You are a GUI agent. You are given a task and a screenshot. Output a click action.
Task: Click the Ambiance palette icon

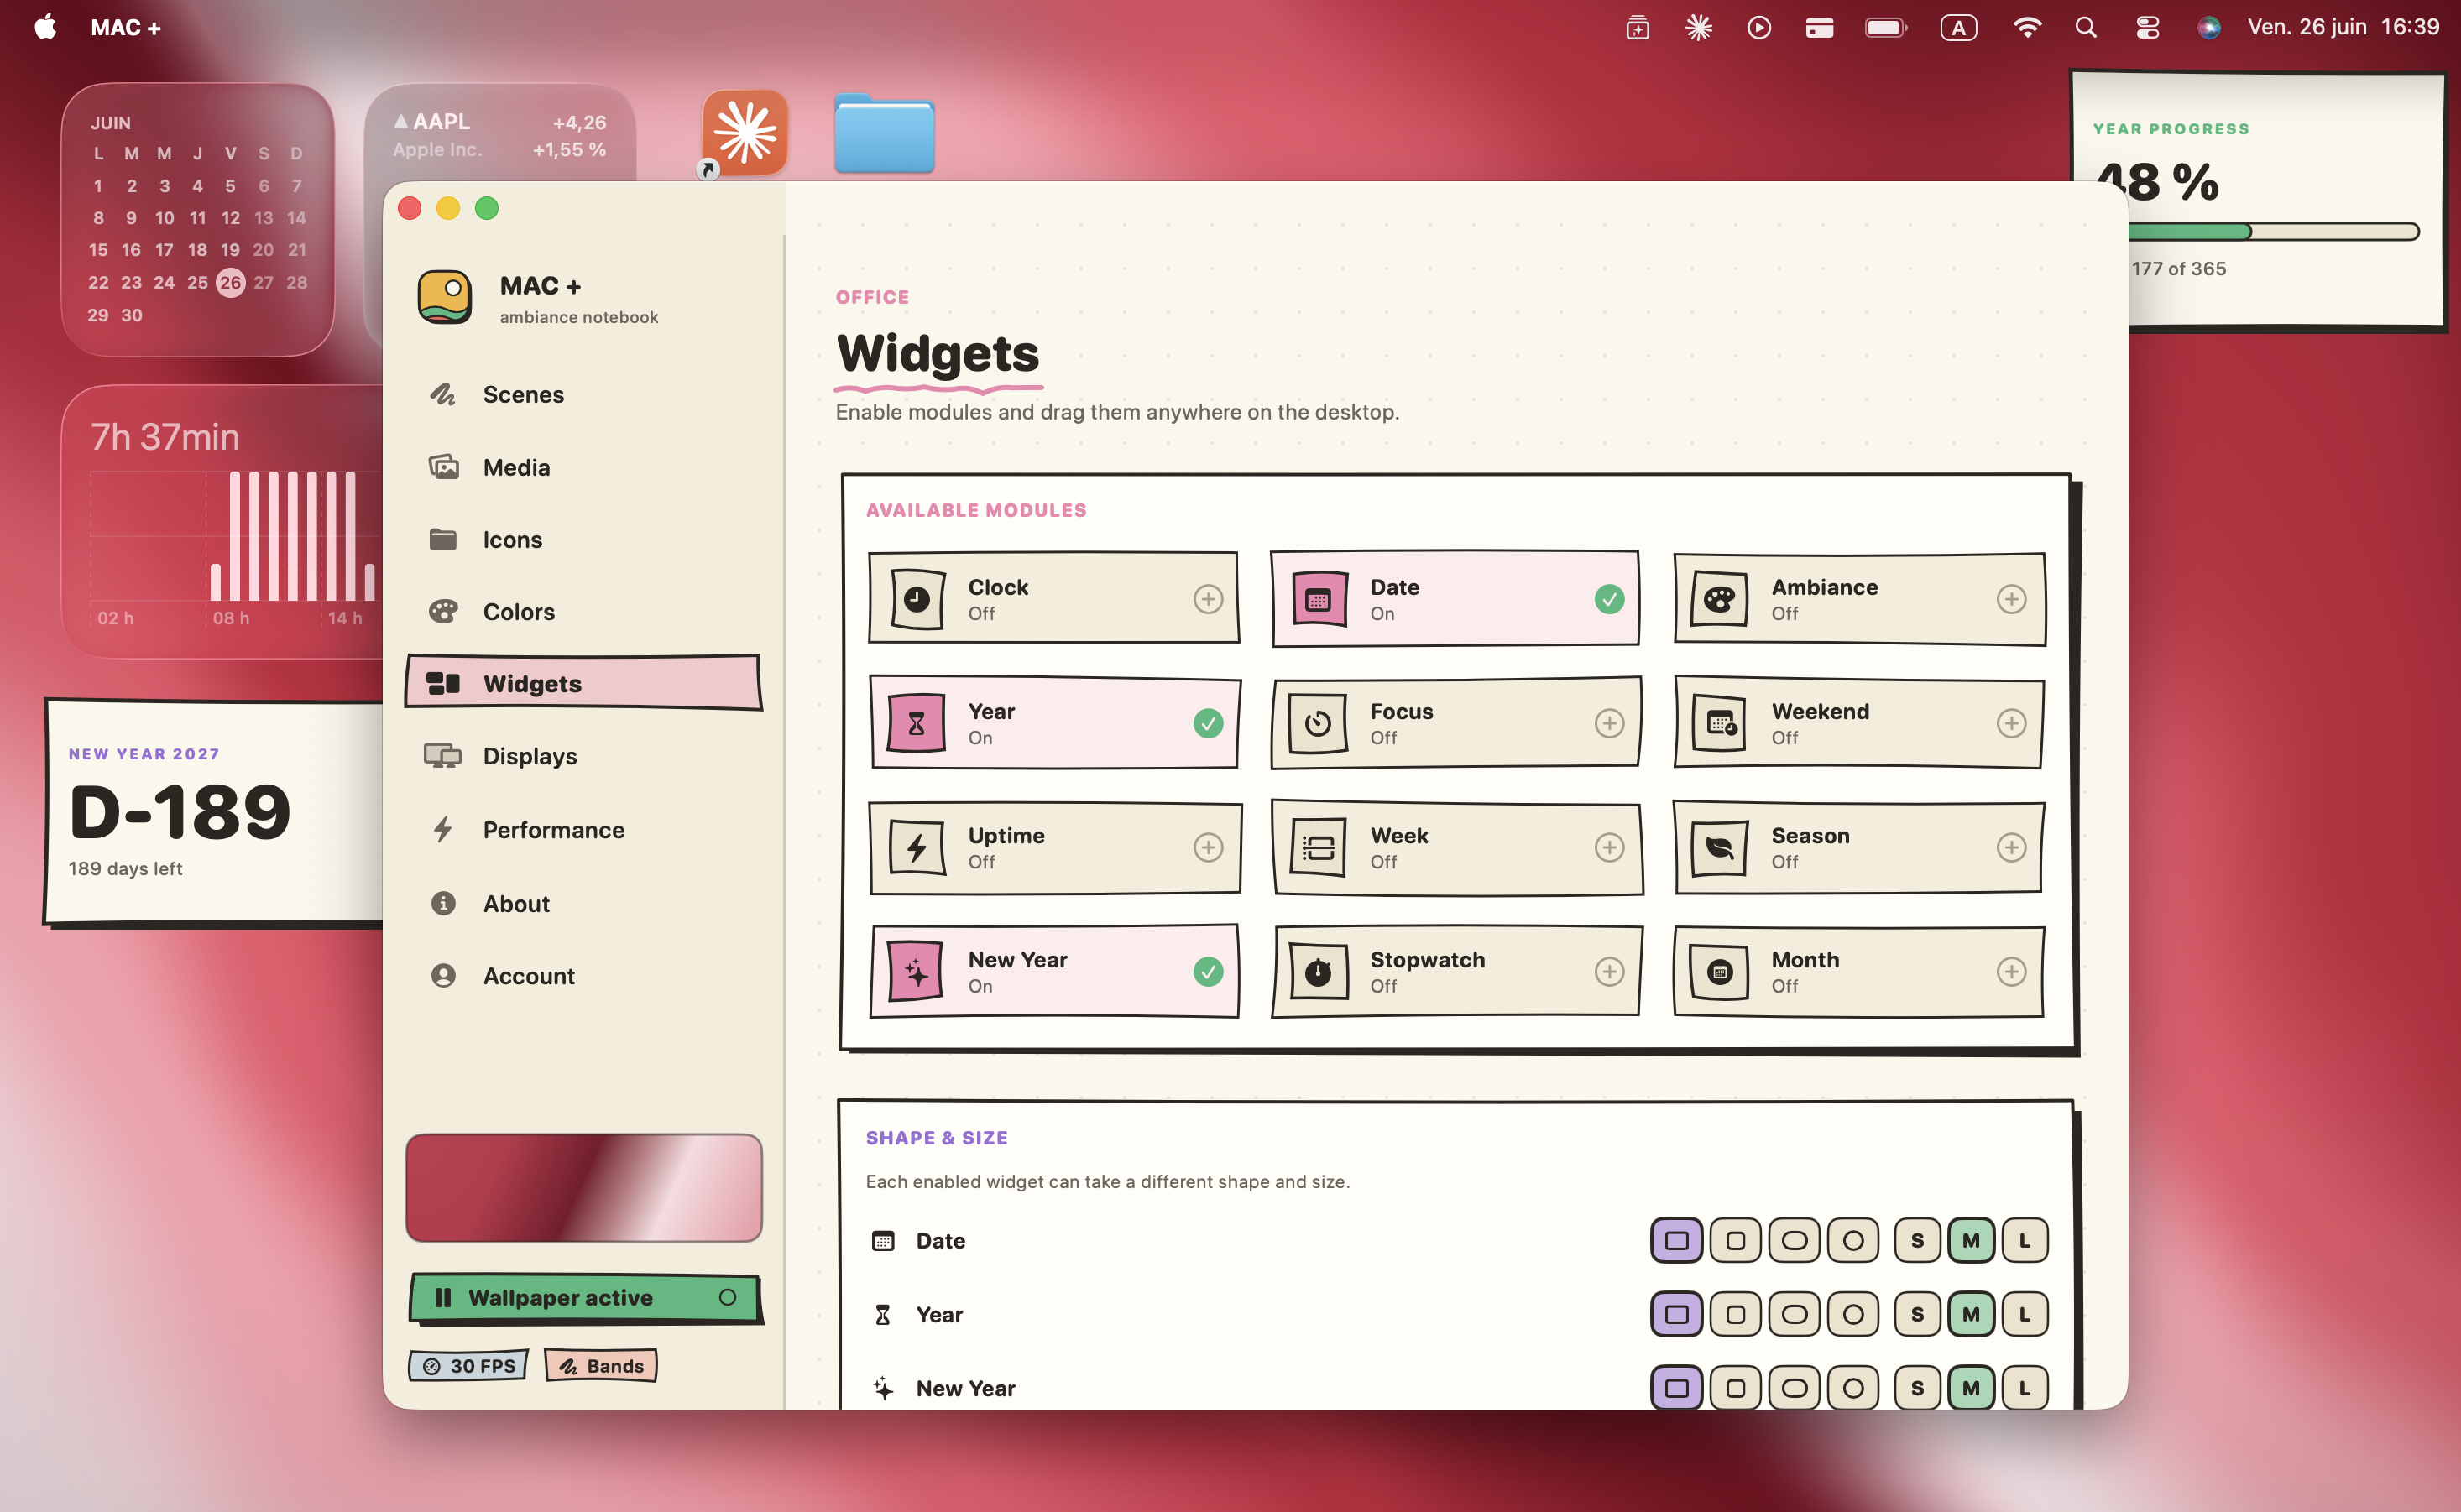click(1719, 598)
